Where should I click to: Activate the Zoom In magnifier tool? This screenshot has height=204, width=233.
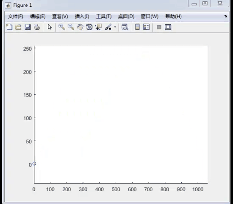coord(61,27)
